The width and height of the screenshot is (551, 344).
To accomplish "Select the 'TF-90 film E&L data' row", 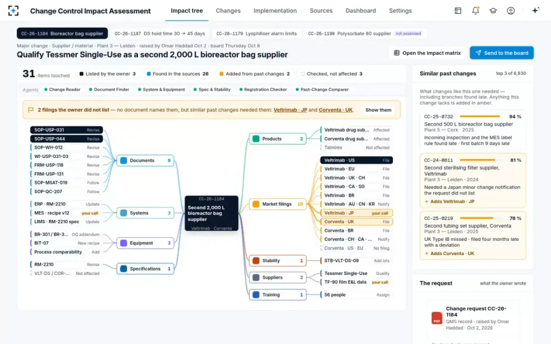I will pyautogui.click(x=356, y=282).
